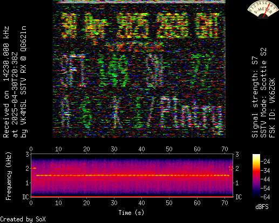Click the 'FSK ID: VK6ZGK' label
This screenshot has width=279, height=223.
click(x=272, y=108)
